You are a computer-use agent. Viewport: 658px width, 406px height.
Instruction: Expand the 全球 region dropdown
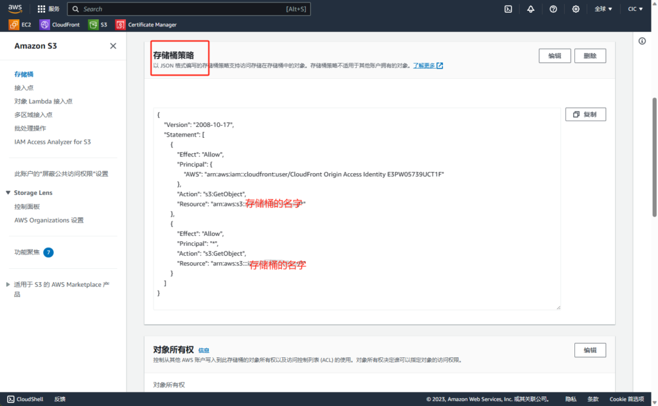603,9
